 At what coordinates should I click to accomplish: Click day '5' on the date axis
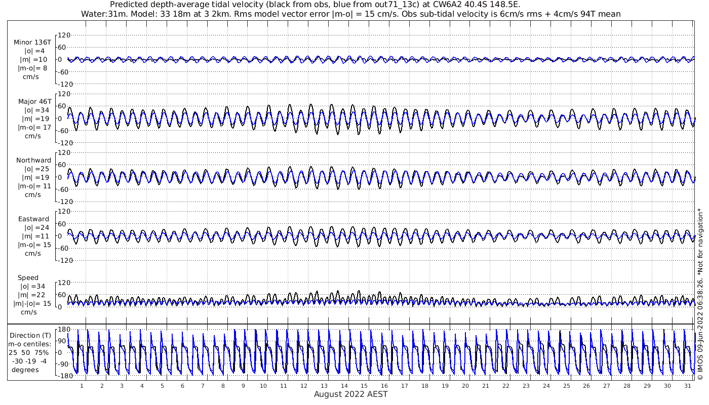(163, 385)
